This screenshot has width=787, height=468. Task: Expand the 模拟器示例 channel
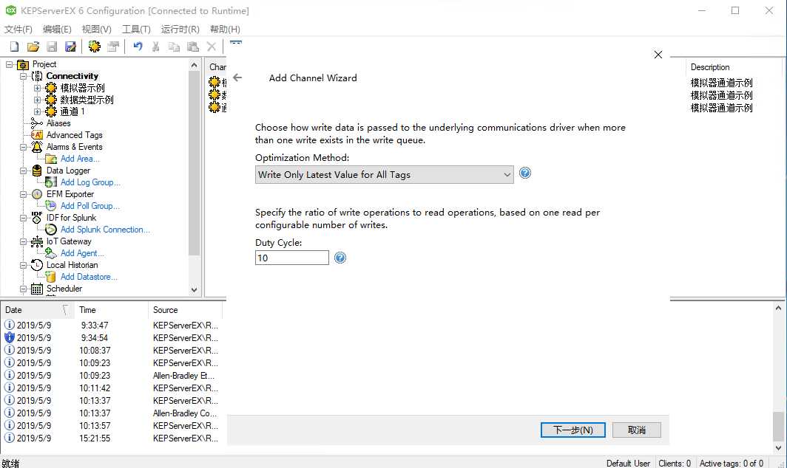(x=37, y=88)
